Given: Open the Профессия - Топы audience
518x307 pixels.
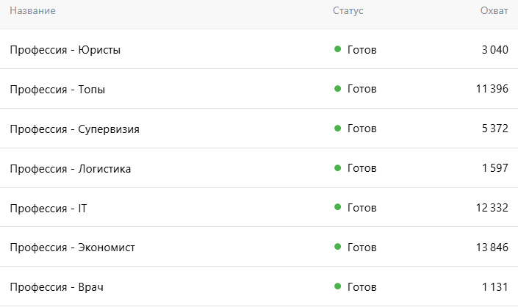Looking at the screenshot, I should pos(57,90).
